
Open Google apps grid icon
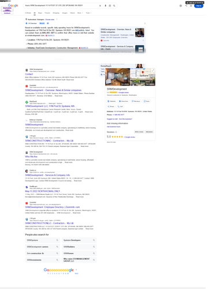(191, 6)
